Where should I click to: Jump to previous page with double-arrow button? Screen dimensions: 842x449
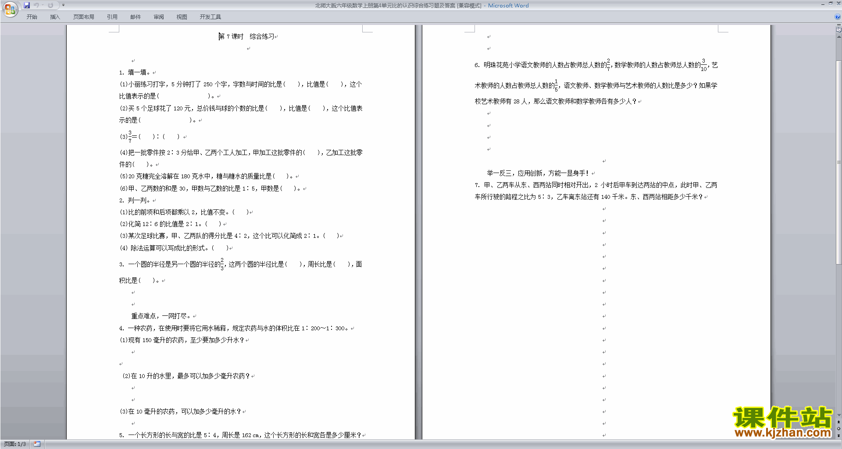pos(838,422)
